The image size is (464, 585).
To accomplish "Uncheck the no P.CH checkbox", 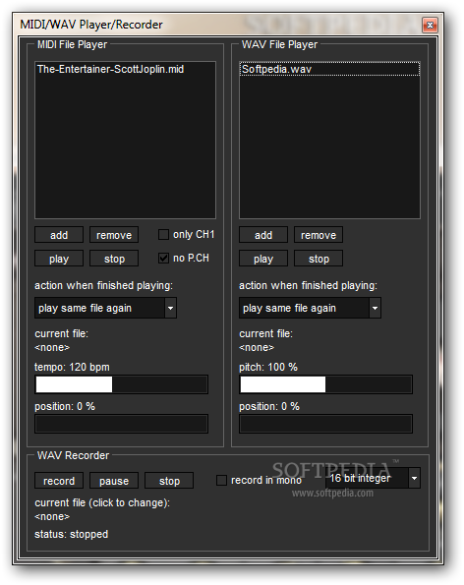I will tap(163, 258).
